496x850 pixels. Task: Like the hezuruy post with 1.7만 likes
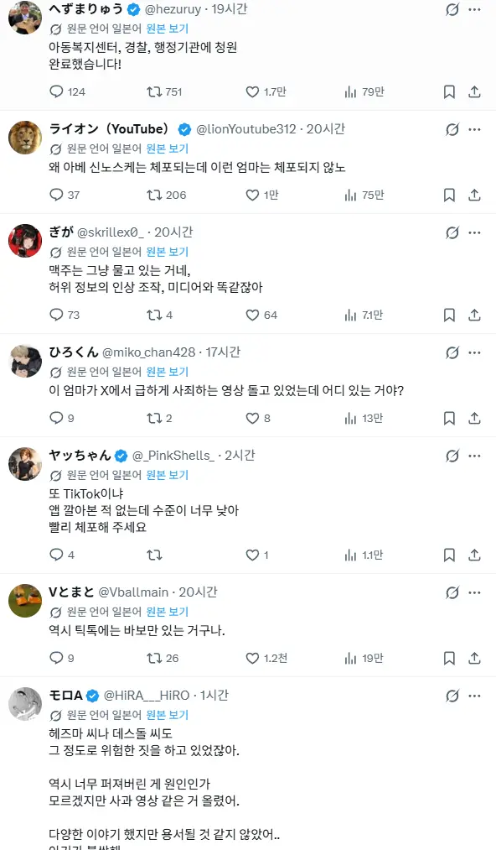point(252,91)
